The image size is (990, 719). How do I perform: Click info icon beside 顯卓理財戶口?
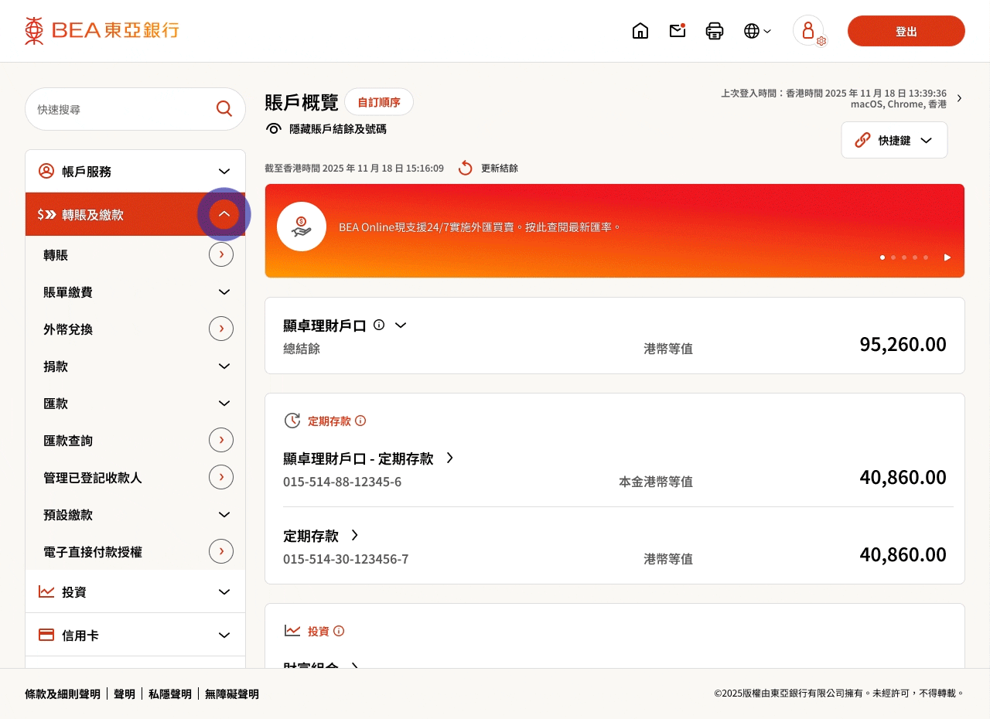[x=379, y=325]
